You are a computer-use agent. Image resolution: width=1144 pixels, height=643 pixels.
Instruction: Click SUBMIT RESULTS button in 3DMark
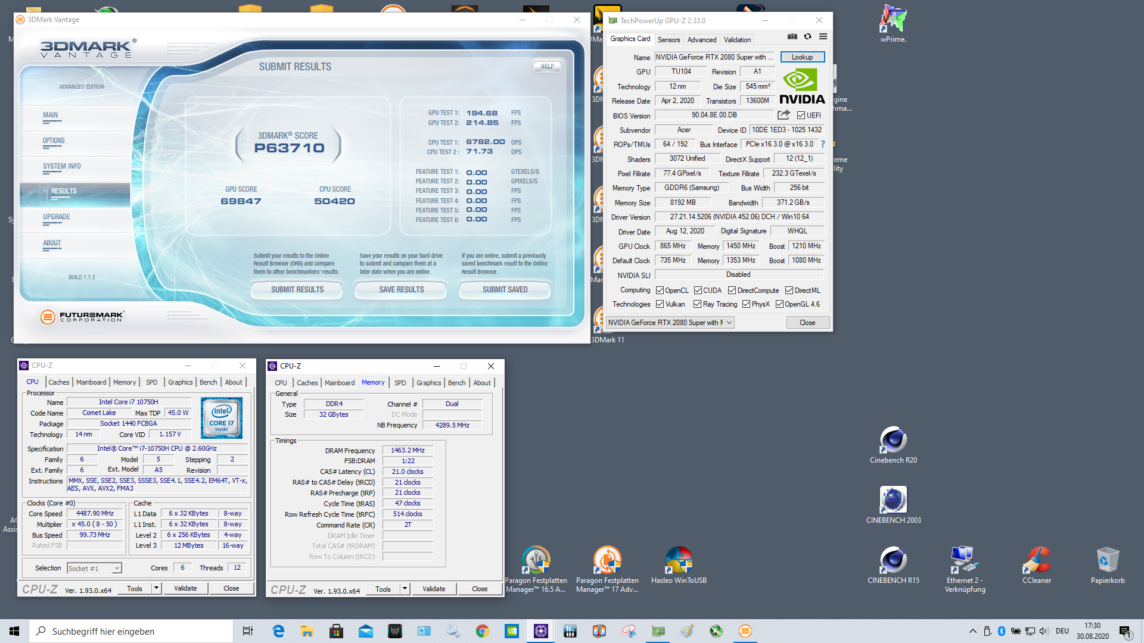297,289
